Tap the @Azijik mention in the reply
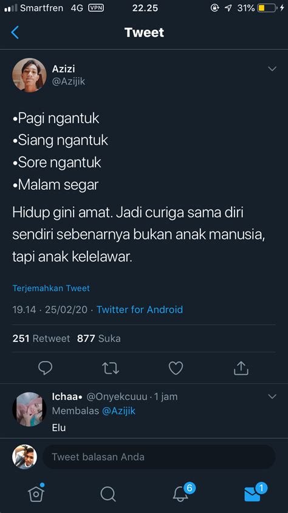The width and height of the screenshot is (288, 513). pyautogui.click(x=118, y=411)
